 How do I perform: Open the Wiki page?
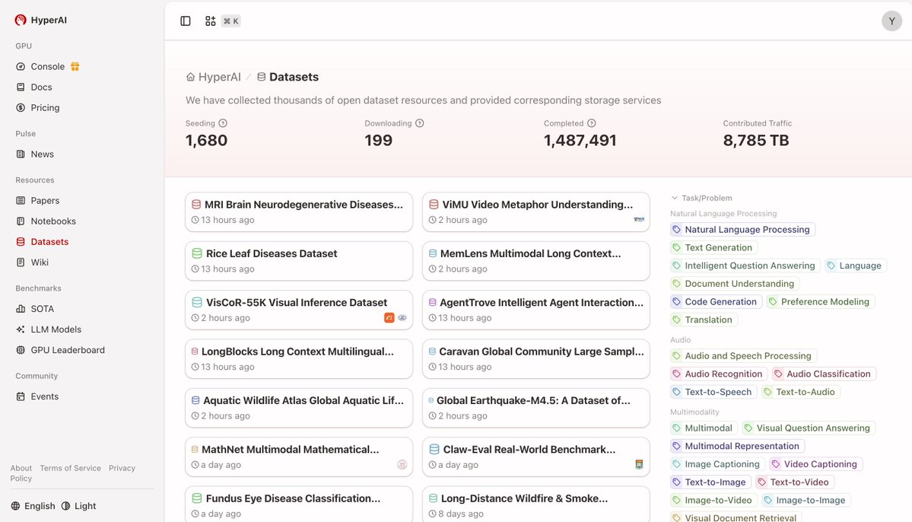click(33, 263)
